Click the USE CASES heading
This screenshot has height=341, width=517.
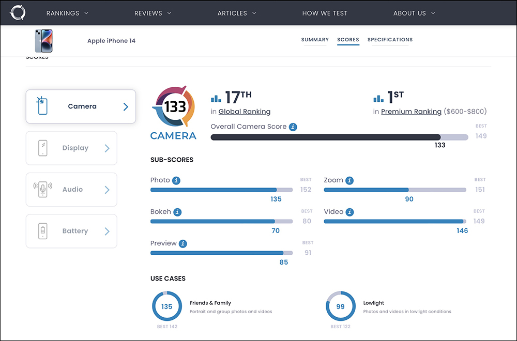[168, 278]
